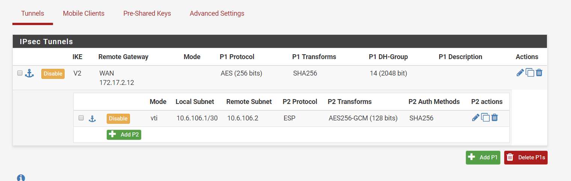The height and width of the screenshot is (181, 571).
Task: Click the P1 delete trash icon
Action: click(539, 73)
